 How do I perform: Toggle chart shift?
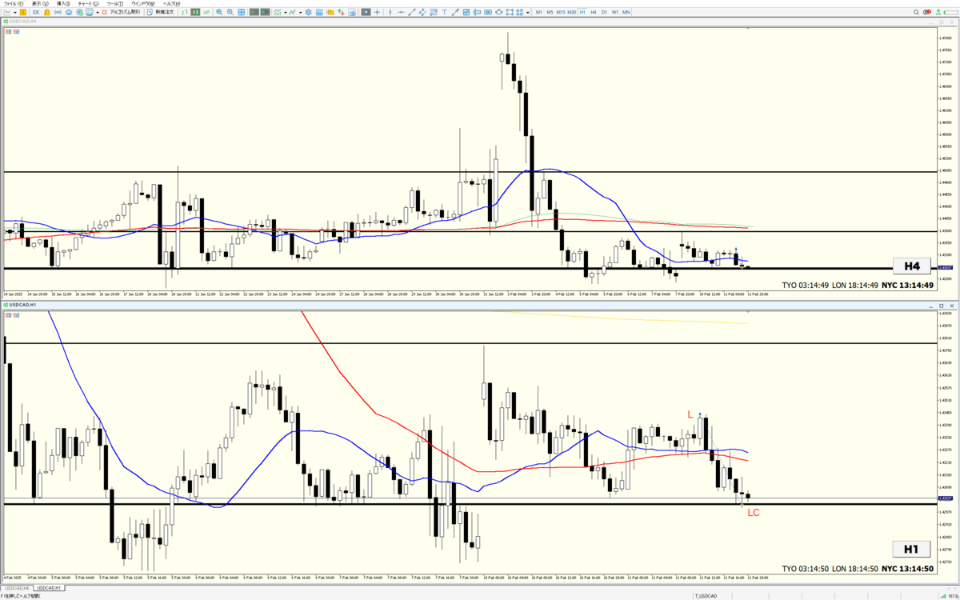point(265,12)
